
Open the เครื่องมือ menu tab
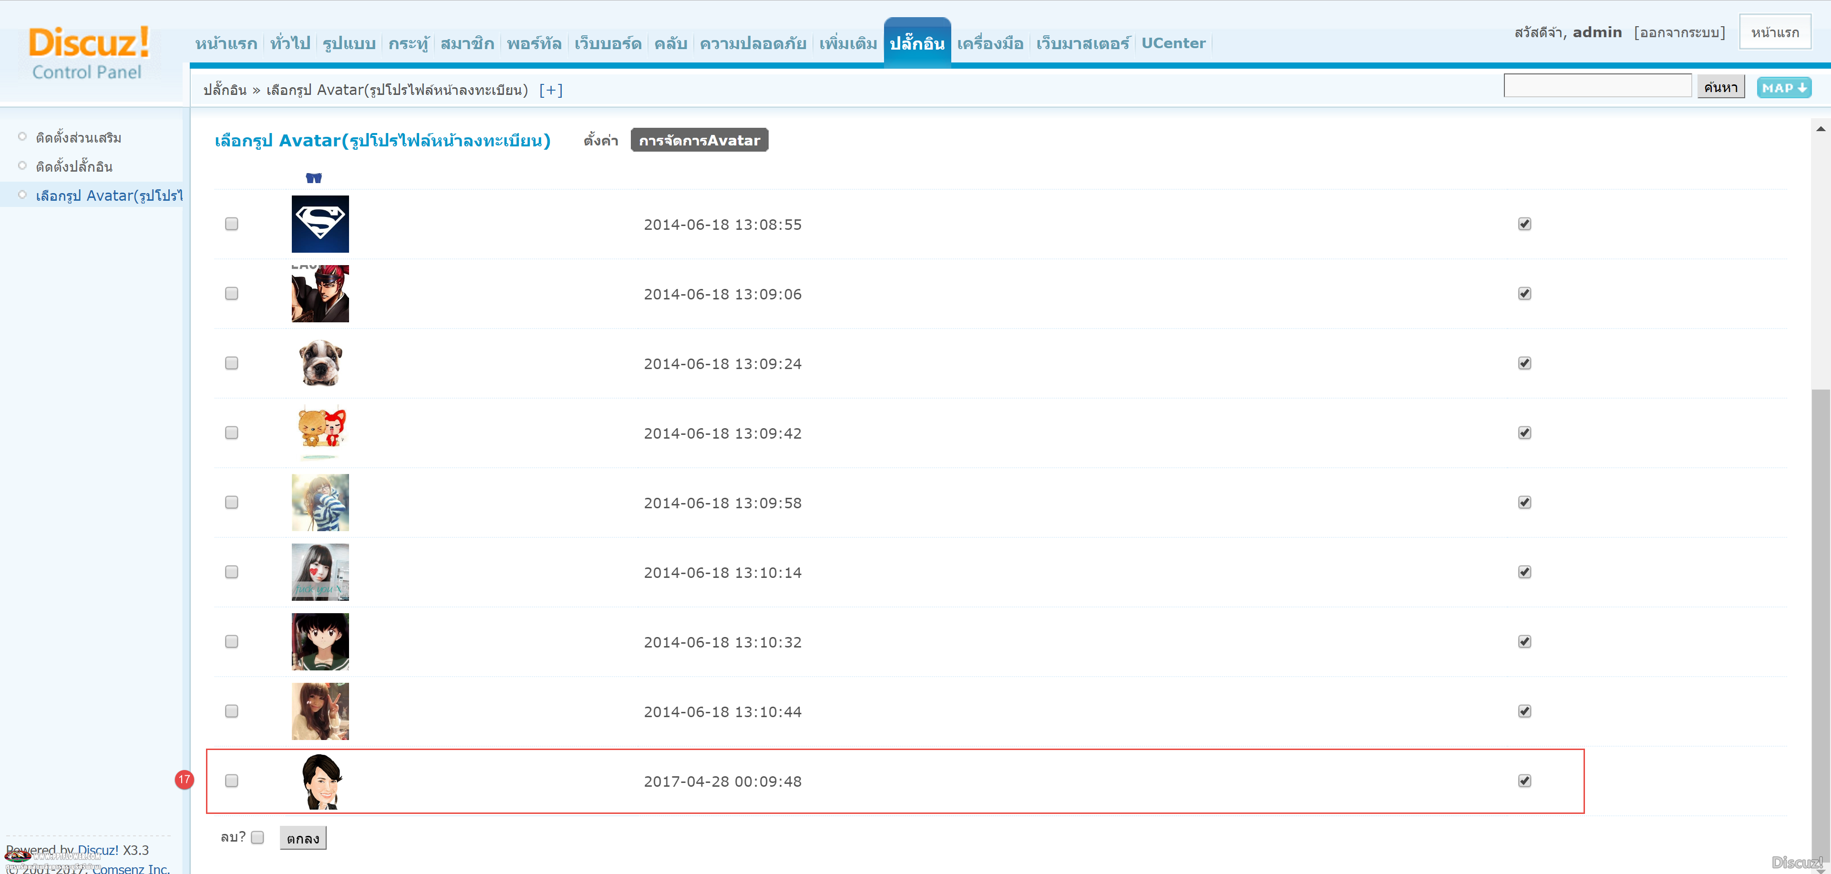coord(990,43)
